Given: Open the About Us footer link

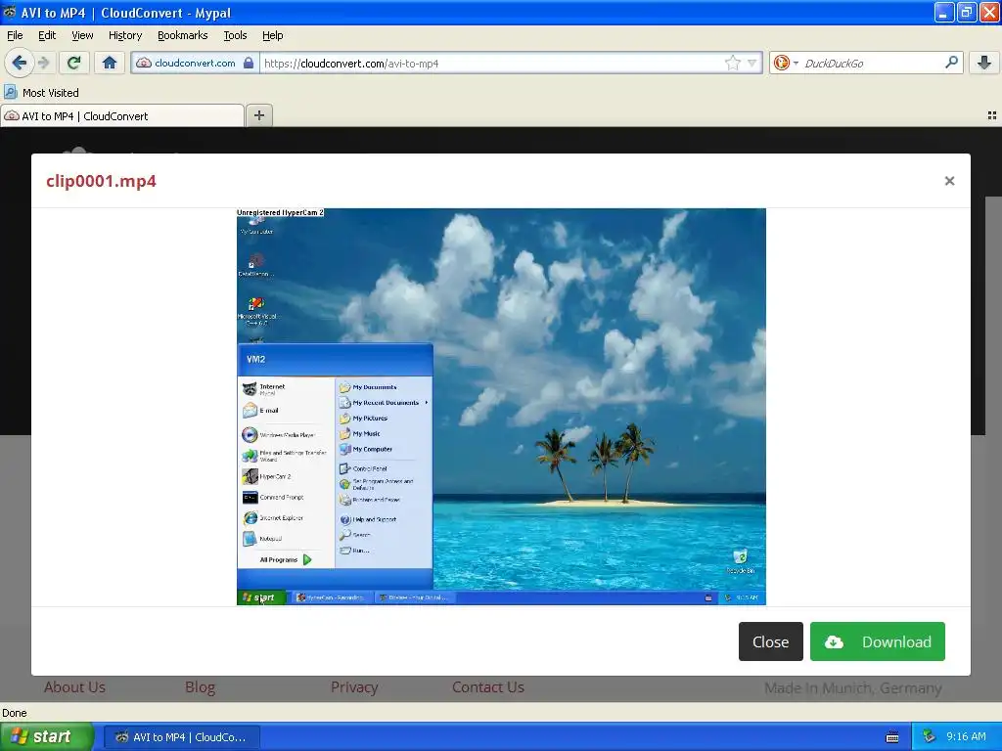Looking at the screenshot, I should (x=74, y=687).
